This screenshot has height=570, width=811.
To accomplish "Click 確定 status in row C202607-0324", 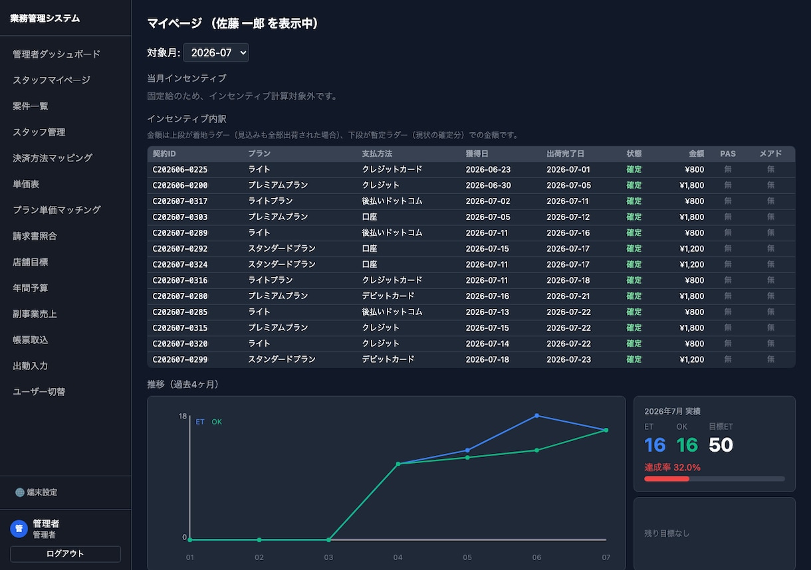I will click(x=634, y=264).
